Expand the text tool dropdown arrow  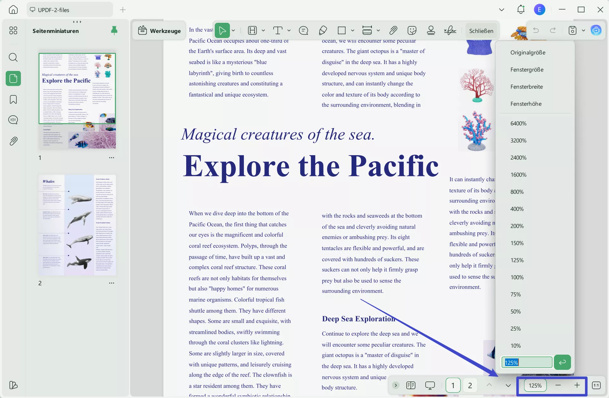tap(289, 30)
